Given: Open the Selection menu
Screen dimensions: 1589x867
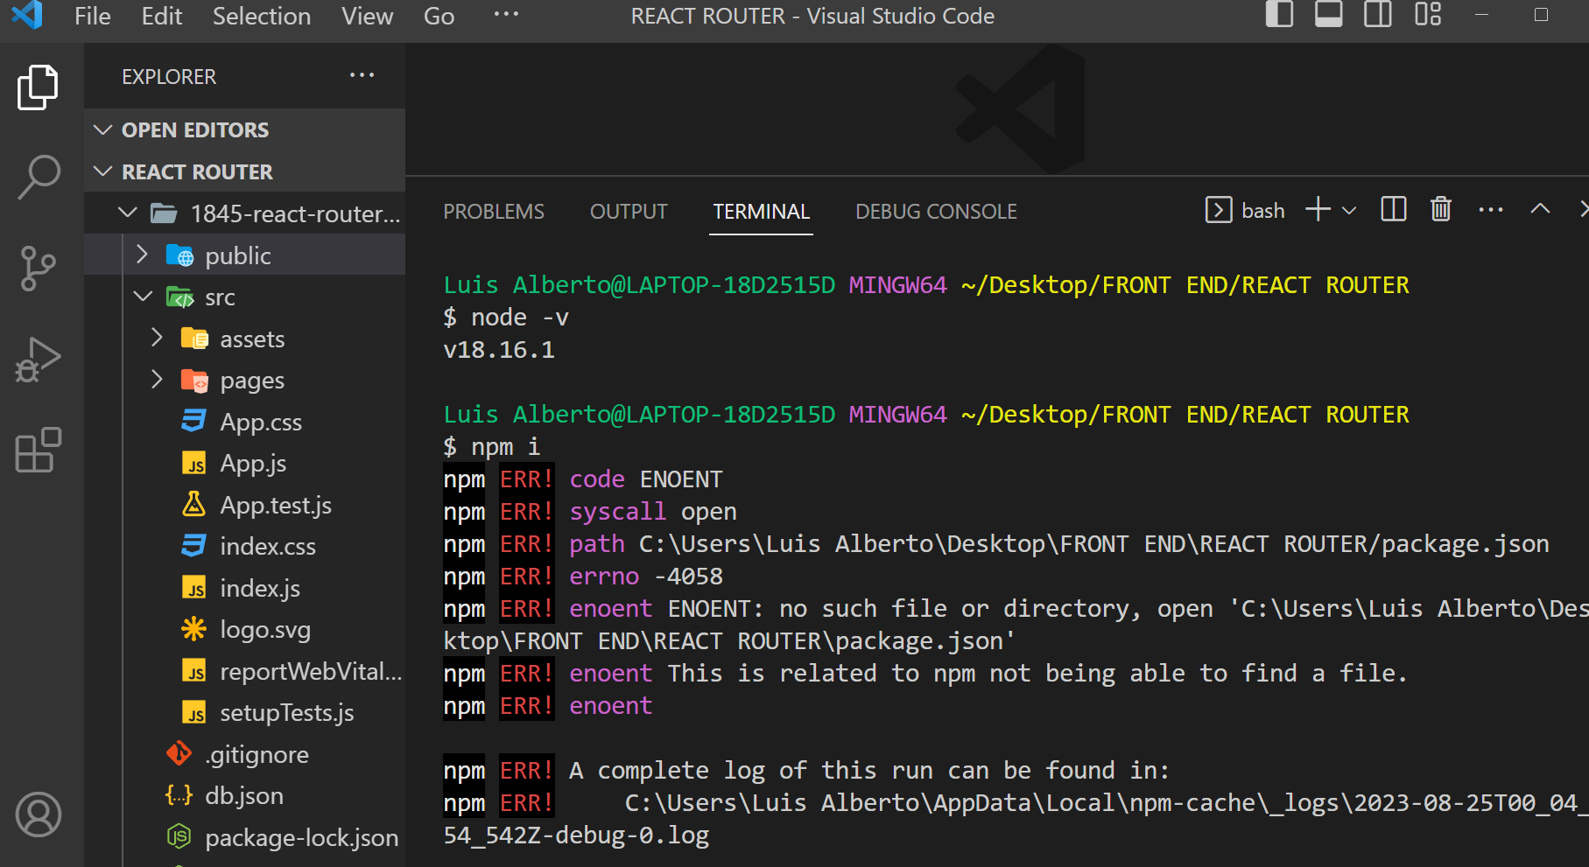Looking at the screenshot, I should tap(262, 17).
